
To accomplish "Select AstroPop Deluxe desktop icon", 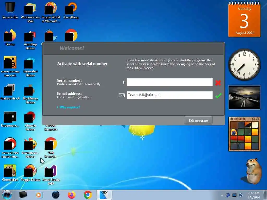I will (30, 40).
